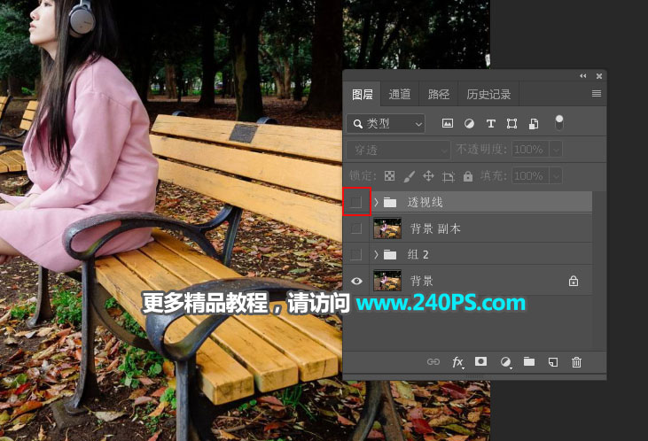
Task: Select the 背景 layer name
Action: click(x=422, y=281)
